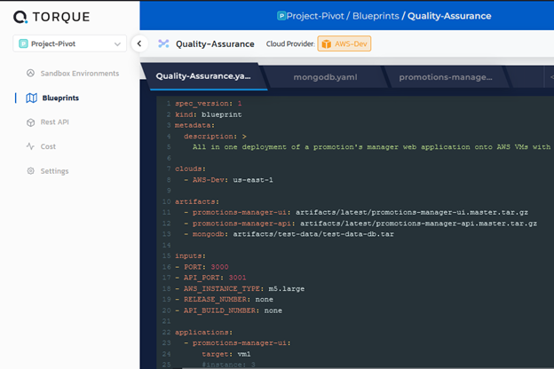Go to Project-Pivot in the breadcrumb

(315, 16)
